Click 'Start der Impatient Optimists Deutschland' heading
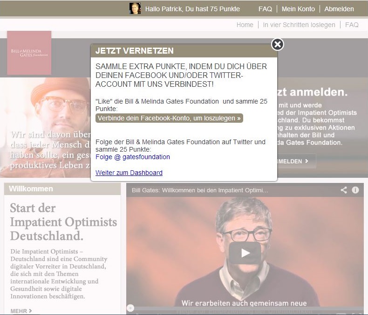Viewport: 368px width, 315px height. [x=63, y=222]
